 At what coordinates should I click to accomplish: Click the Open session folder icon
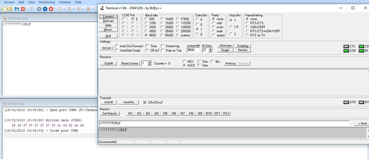11,9
